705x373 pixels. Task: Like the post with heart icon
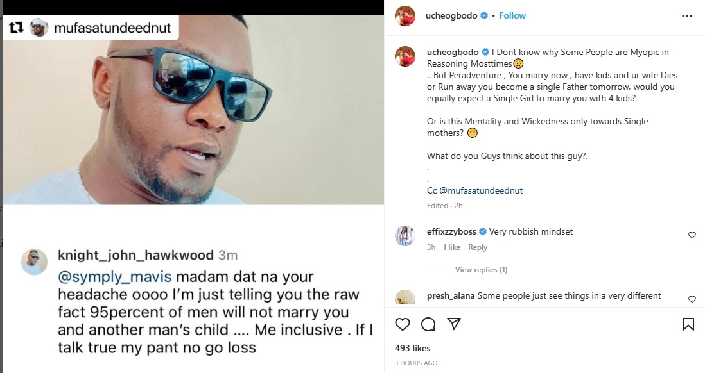pyautogui.click(x=403, y=324)
